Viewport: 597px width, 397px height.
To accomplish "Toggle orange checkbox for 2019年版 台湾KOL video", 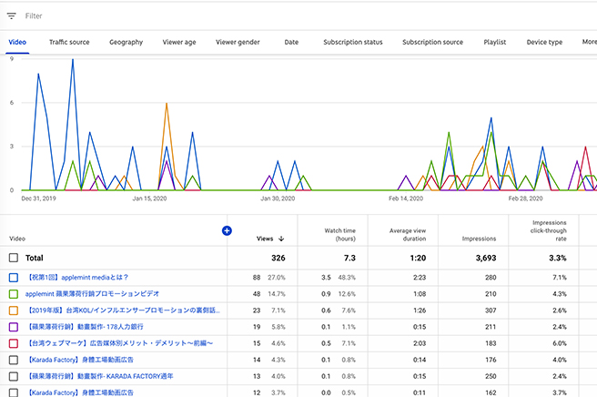I will pos(14,310).
